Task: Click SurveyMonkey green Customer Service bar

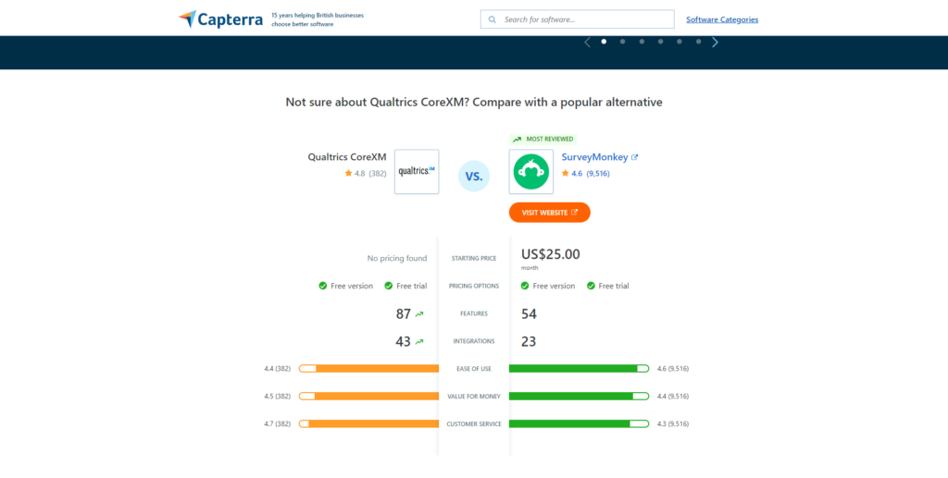Action: tap(580, 423)
